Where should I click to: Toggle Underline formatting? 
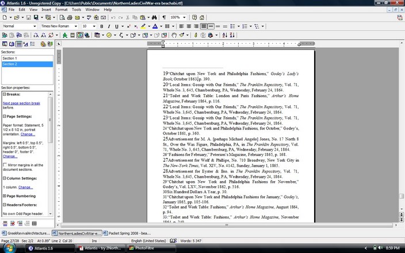[116, 26]
